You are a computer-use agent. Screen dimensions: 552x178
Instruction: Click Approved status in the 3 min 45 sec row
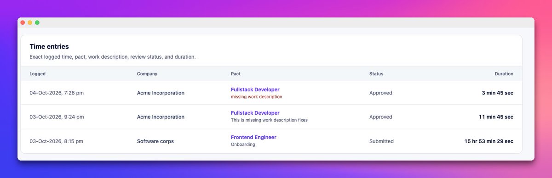tap(381, 93)
